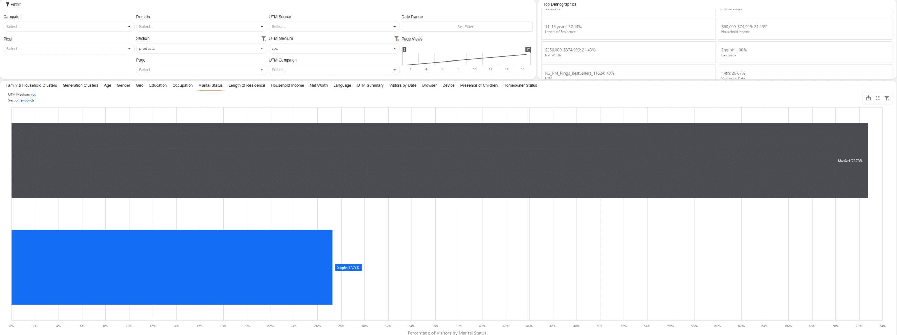Image resolution: width=897 pixels, height=335 pixels.
Task: Select the Page Views minimum handle 2
Action: pyautogui.click(x=404, y=50)
